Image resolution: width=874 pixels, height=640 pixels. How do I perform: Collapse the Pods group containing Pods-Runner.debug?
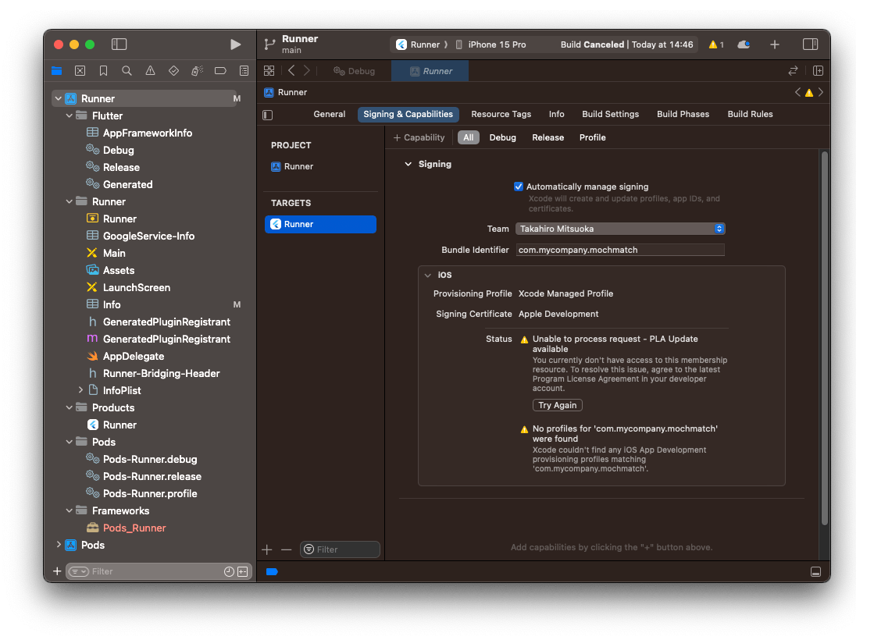pos(69,443)
